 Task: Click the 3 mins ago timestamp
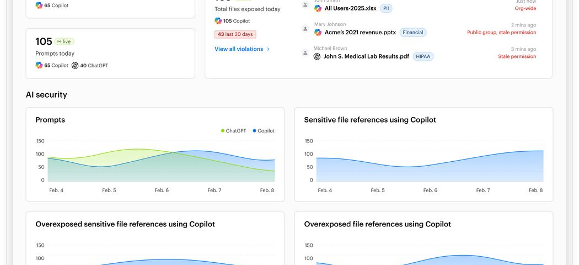524,49
